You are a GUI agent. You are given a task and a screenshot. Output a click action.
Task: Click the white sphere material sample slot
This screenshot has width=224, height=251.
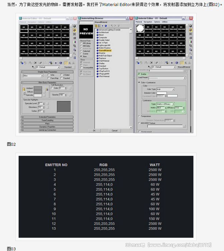coord(140,29)
